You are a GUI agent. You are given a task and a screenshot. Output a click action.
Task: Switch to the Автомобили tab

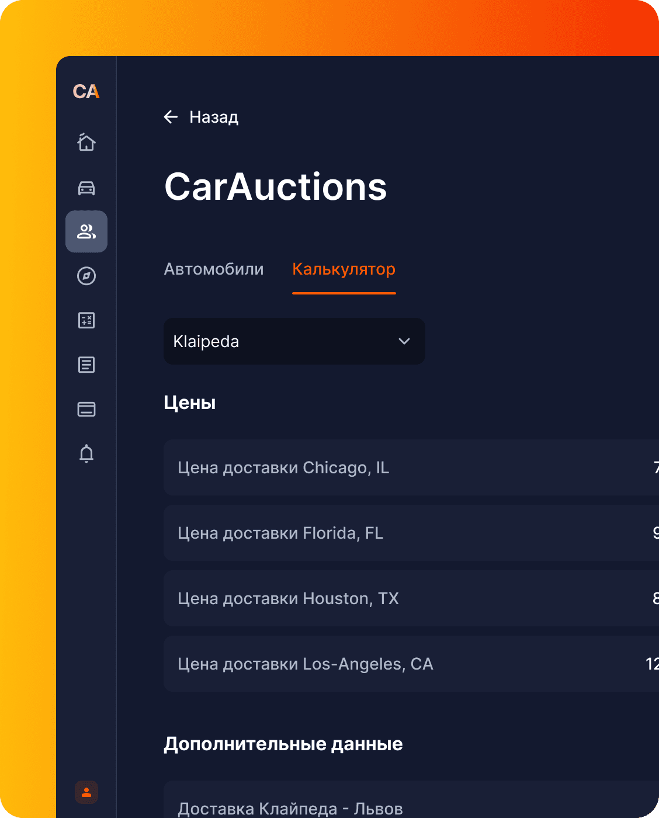click(x=214, y=269)
